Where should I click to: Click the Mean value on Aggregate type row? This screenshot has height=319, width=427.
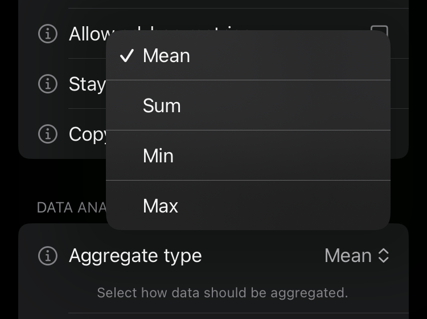tap(348, 256)
